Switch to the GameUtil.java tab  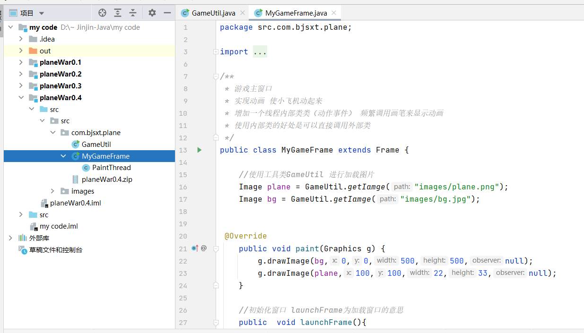coord(213,13)
